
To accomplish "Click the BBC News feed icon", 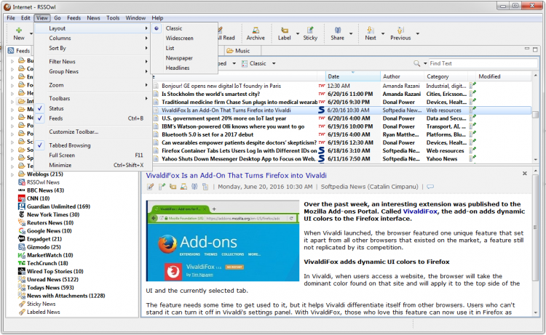I will (x=22, y=190).
